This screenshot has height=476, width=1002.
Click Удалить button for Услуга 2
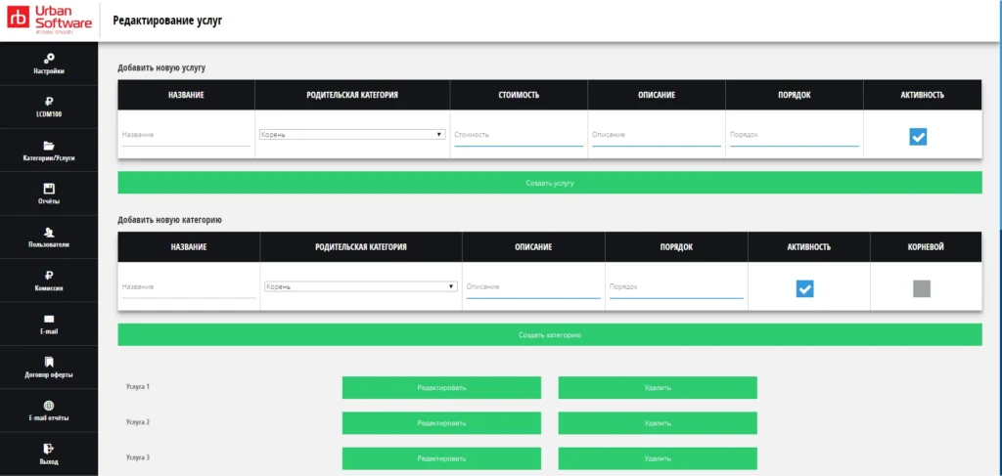658,422
